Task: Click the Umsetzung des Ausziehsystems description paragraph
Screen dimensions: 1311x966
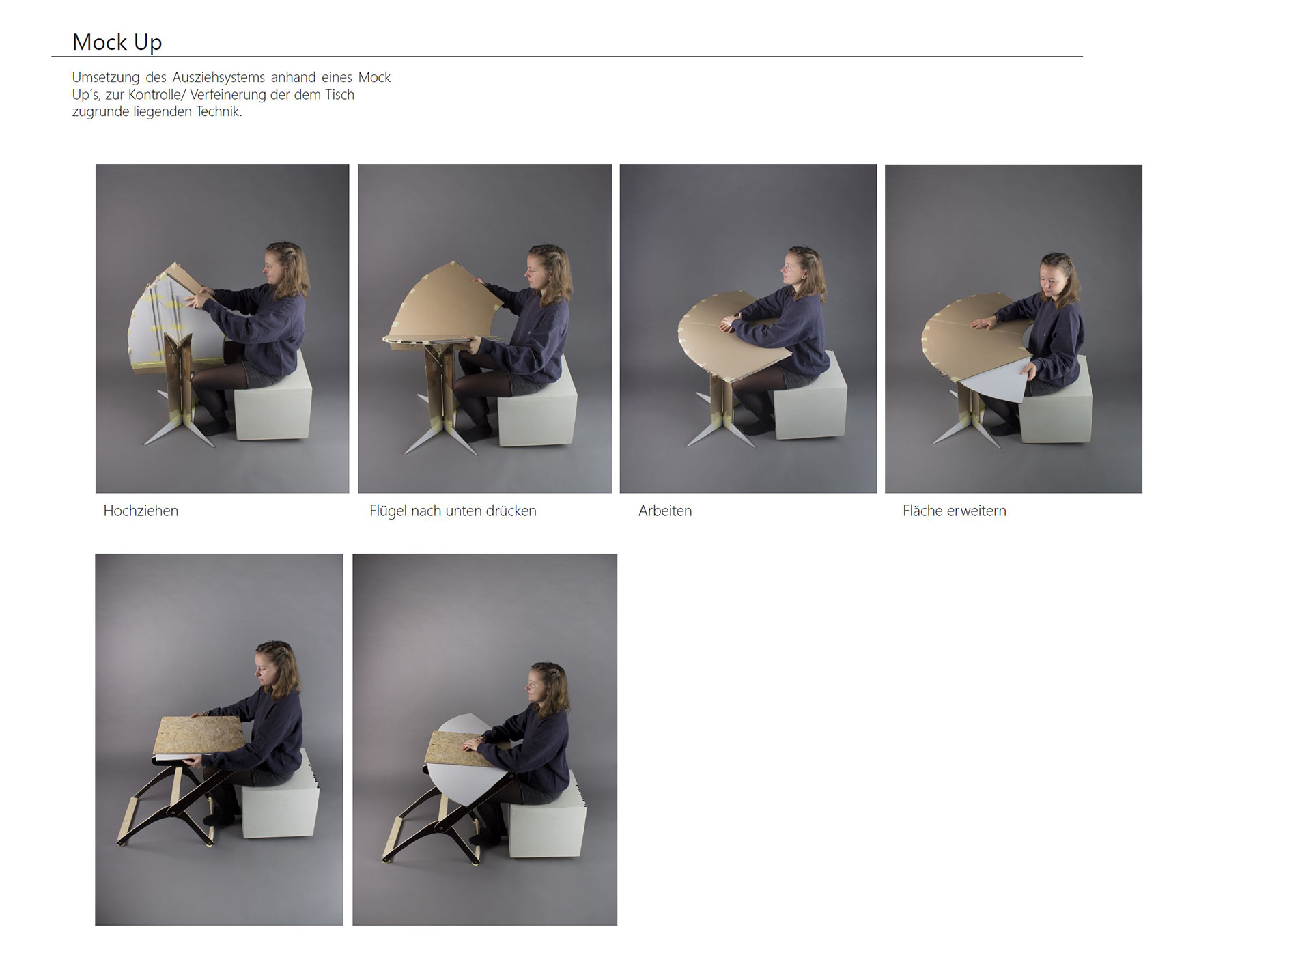Action: 231,94
